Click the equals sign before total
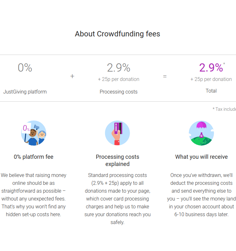This screenshot has height=251, width=236. pos(165,76)
